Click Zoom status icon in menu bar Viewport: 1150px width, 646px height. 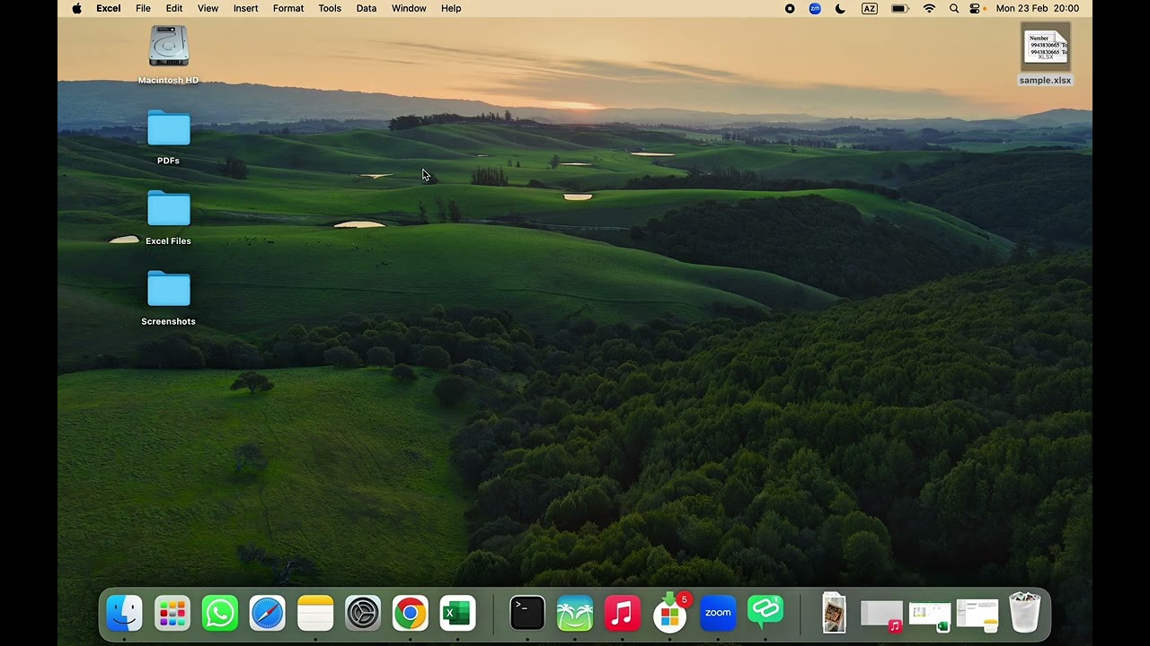pos(815,9)
